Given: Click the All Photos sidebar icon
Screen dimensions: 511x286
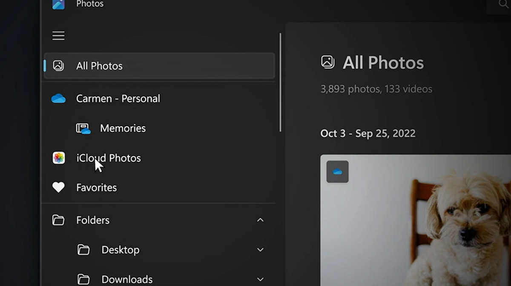Looking at the screenshot, I should (58, 66).
